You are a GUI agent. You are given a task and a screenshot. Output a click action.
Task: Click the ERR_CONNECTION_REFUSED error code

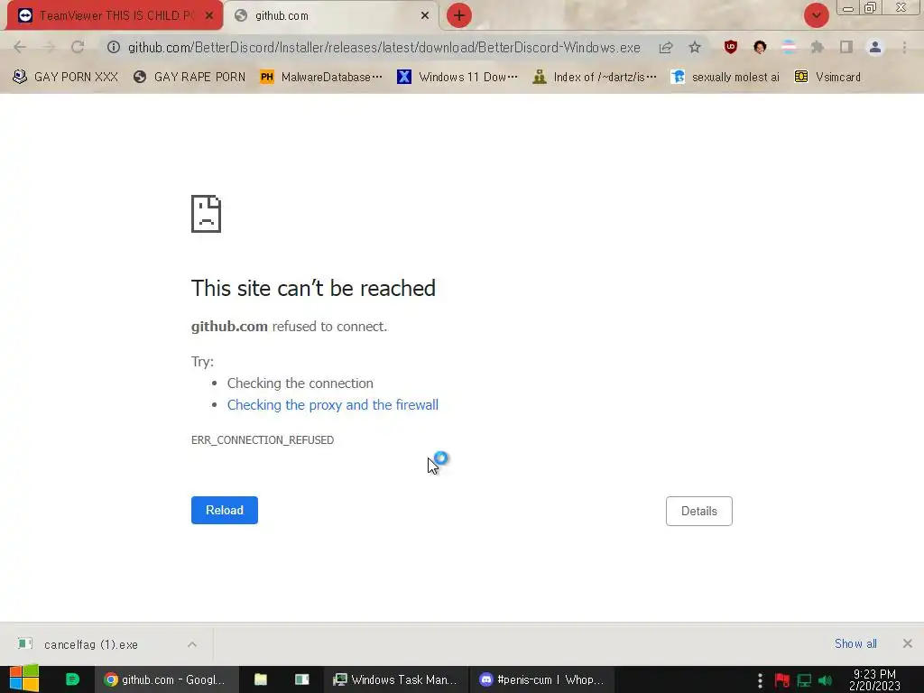click(x=263, y=440)
